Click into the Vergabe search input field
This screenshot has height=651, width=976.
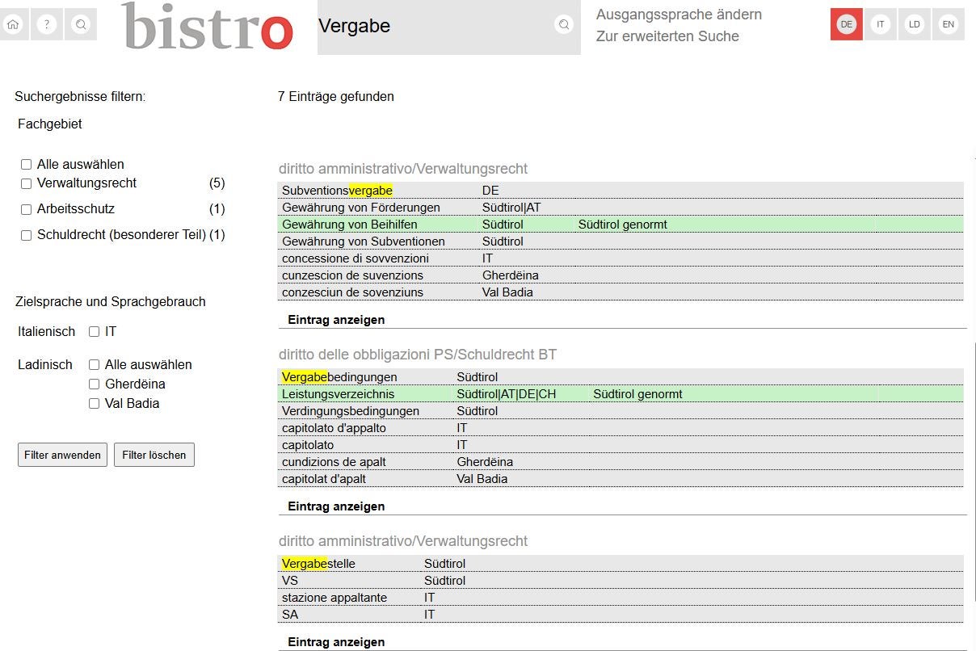pyautogui.click(x=432, y=27)
